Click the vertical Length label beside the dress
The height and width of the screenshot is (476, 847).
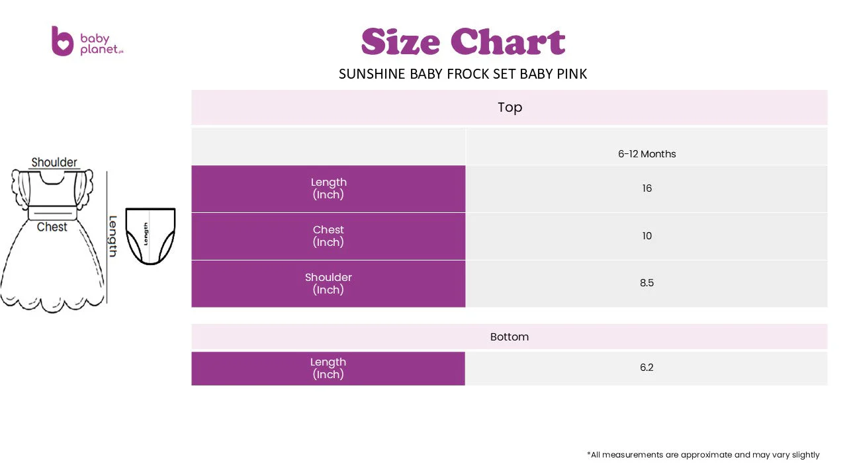113,236
